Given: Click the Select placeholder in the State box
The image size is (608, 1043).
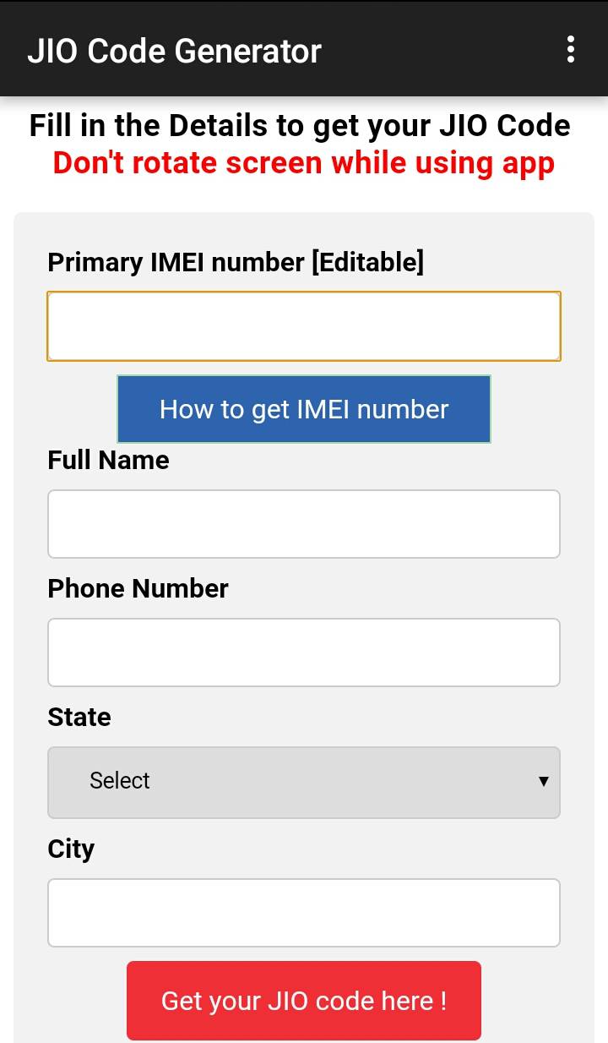Looking at the screenshot, I should (120, 780).
